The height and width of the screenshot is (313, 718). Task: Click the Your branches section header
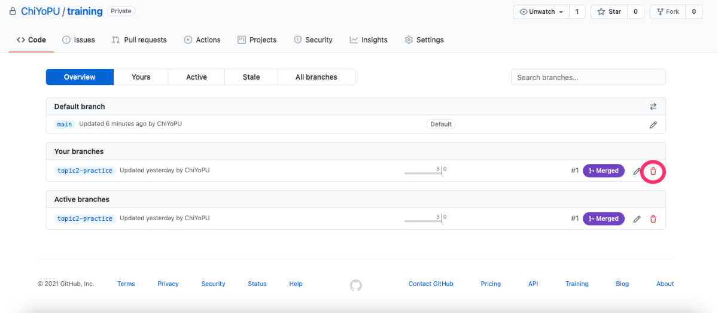point(79,152)
